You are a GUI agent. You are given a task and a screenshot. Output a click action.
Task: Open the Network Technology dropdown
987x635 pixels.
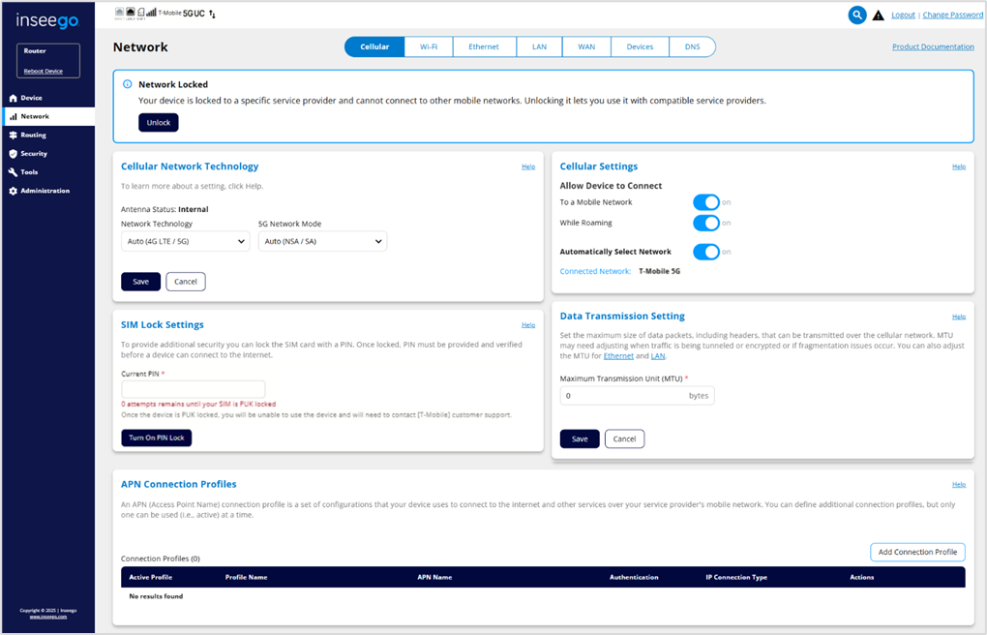tap(185, 241)
